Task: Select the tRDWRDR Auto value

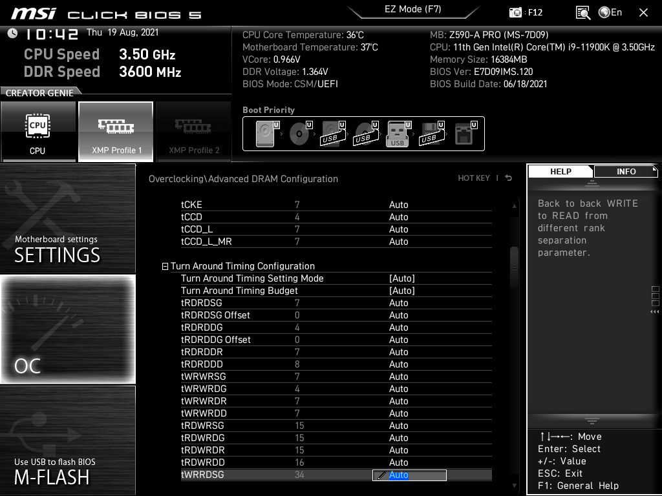Action: (398, 450)
